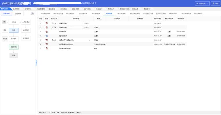Click the 保全 flow node
Image resolution: width=221 pixels, height=115 pixels.
[5, 30]
